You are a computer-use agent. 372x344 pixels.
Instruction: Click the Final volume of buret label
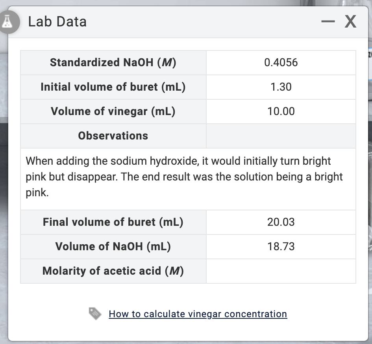click(x=113, y=222)
